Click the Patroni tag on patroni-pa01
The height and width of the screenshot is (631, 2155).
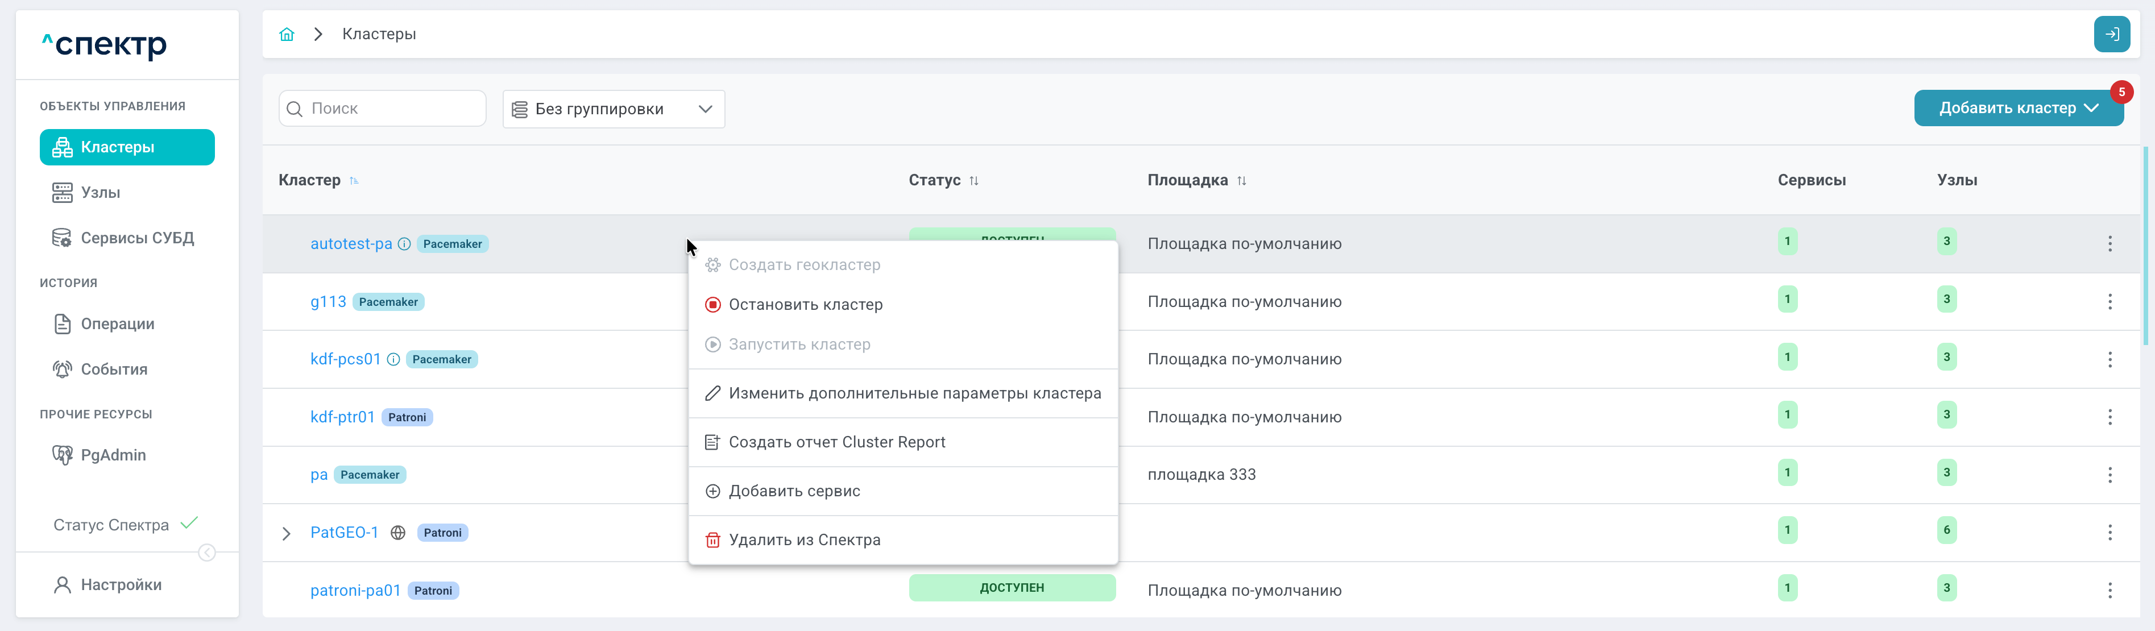point(433,591)
